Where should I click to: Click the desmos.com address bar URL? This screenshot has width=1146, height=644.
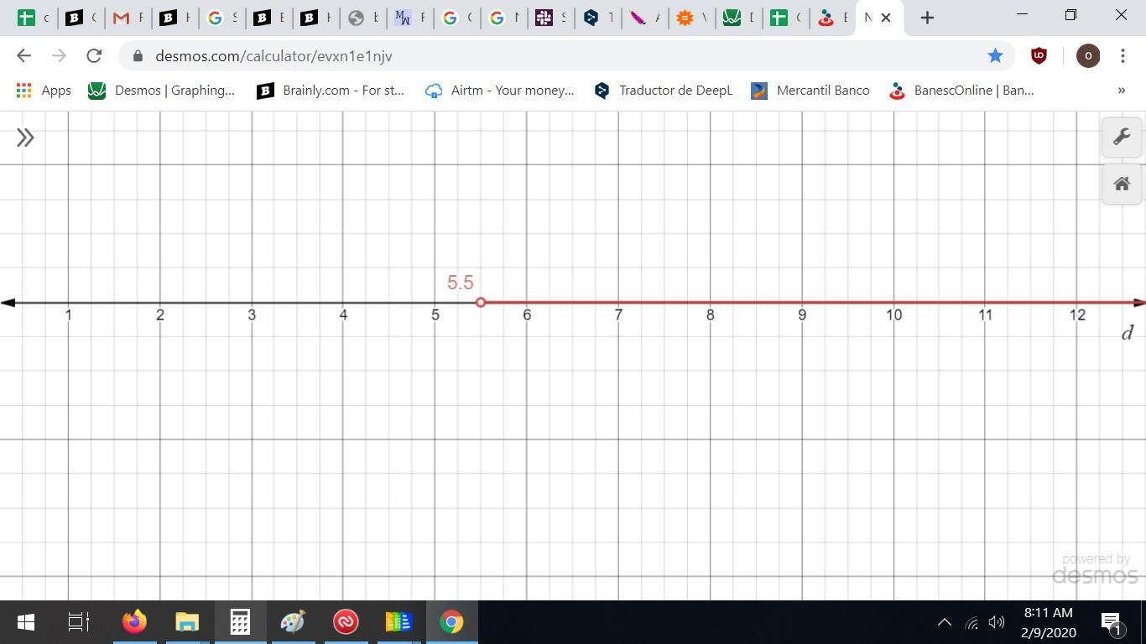(273, 56)
